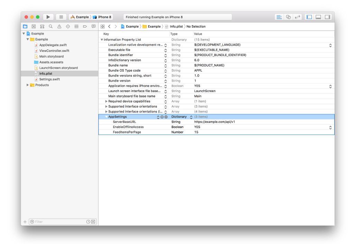Click the Run (play) button
The height and width of the screenshot is (244, 354).
(48, 17)
